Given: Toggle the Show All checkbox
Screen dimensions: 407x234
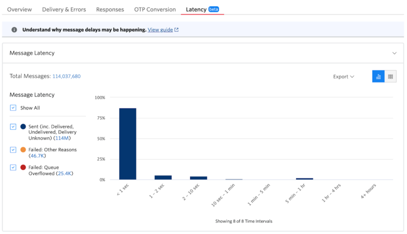Looking at the screenshot, I should click(13, 108).
